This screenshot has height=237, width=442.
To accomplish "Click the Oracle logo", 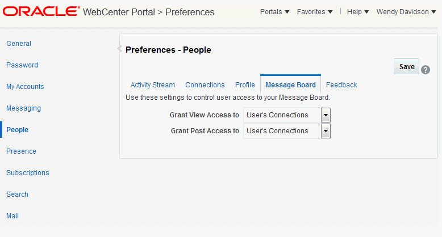I will click(x=41, y=11).
